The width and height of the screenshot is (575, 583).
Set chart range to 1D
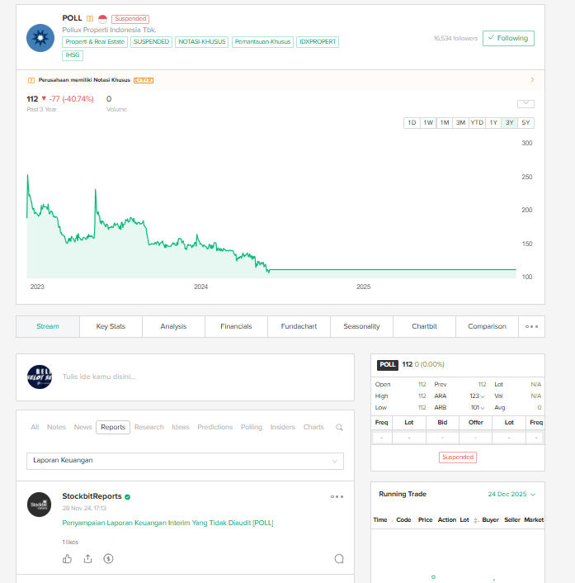412,123
